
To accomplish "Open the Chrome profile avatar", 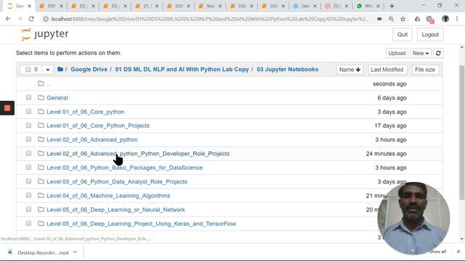I will 445,19.
